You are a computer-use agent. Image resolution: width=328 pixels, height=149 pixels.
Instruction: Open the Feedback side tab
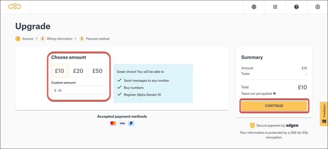click(324, 114)
